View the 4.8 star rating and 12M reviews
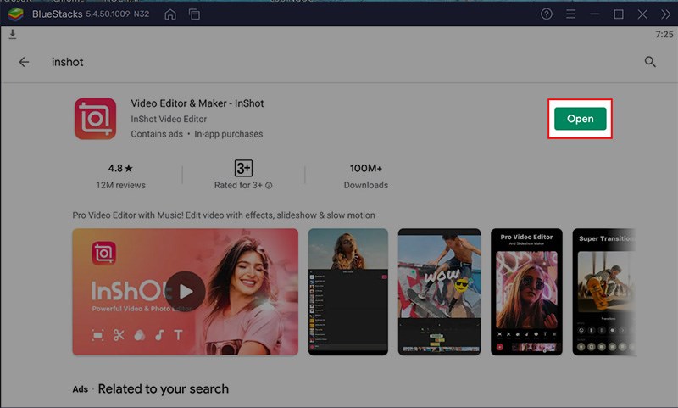The width and height of the screenshot is (678, 408). click(120, 176)
